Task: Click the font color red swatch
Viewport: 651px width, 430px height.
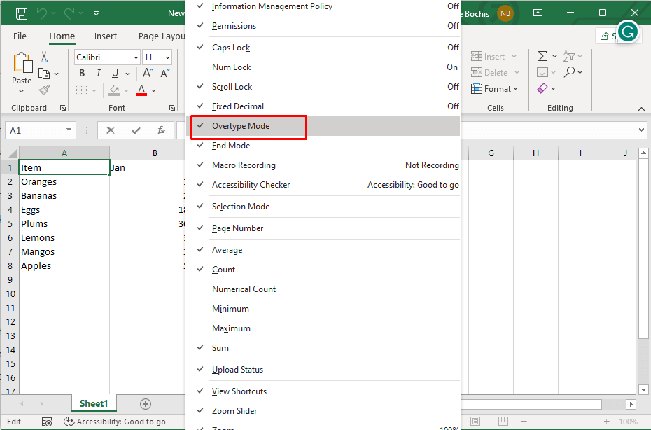Action: pos(141,90)
